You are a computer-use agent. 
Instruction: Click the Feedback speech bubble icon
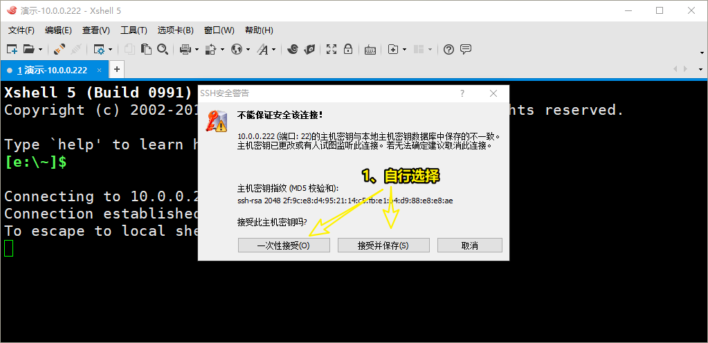466,49
